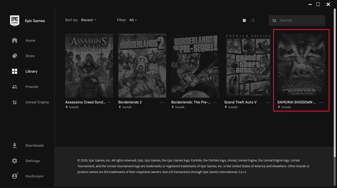Click the Unreal Engine logo icon
Screen dimensions: 337x188
pos(15,102)
